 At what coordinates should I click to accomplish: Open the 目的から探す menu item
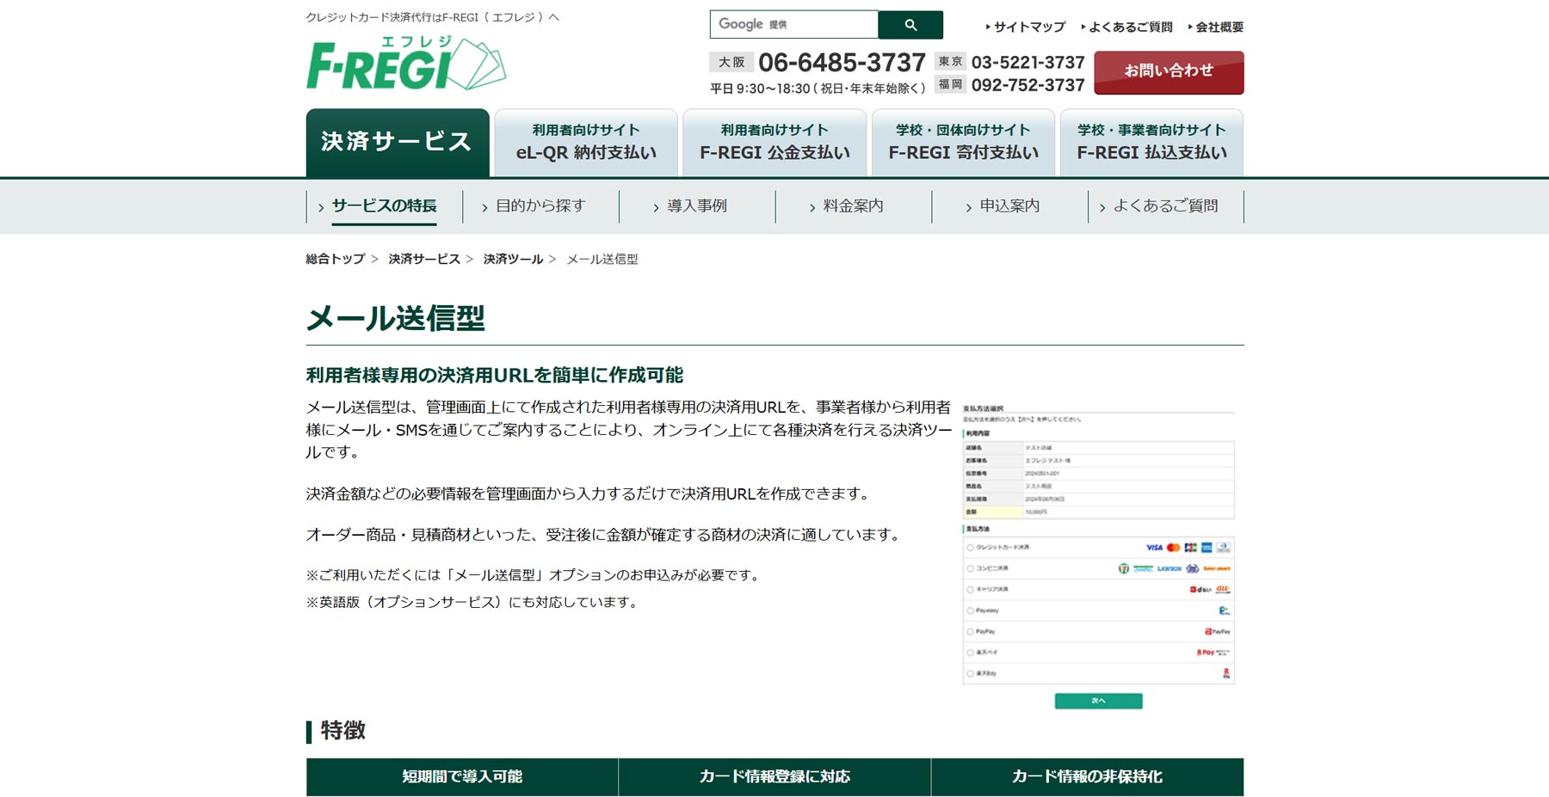(540, 206)
